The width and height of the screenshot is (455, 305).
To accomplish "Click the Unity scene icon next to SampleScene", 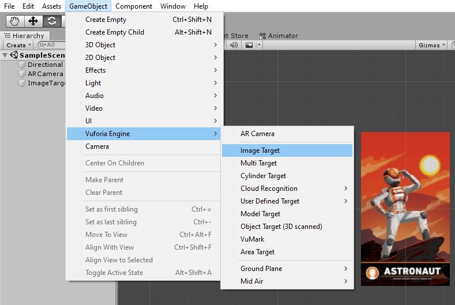I will click(14, 55).
